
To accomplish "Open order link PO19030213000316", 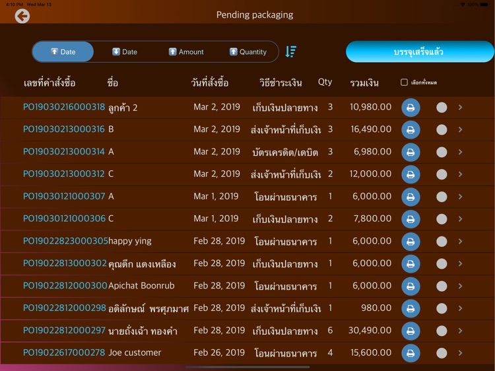I will pyautogui.click(x=64, y=129).
